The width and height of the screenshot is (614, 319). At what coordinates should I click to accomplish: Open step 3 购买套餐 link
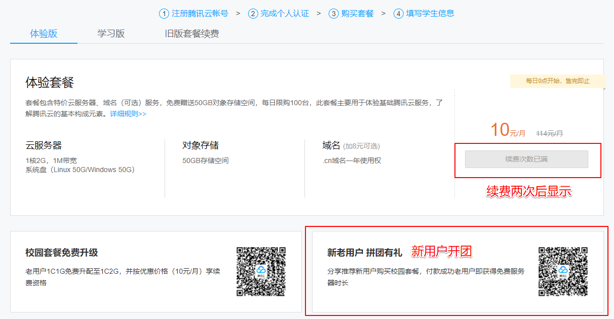click(x=351, y=14)
